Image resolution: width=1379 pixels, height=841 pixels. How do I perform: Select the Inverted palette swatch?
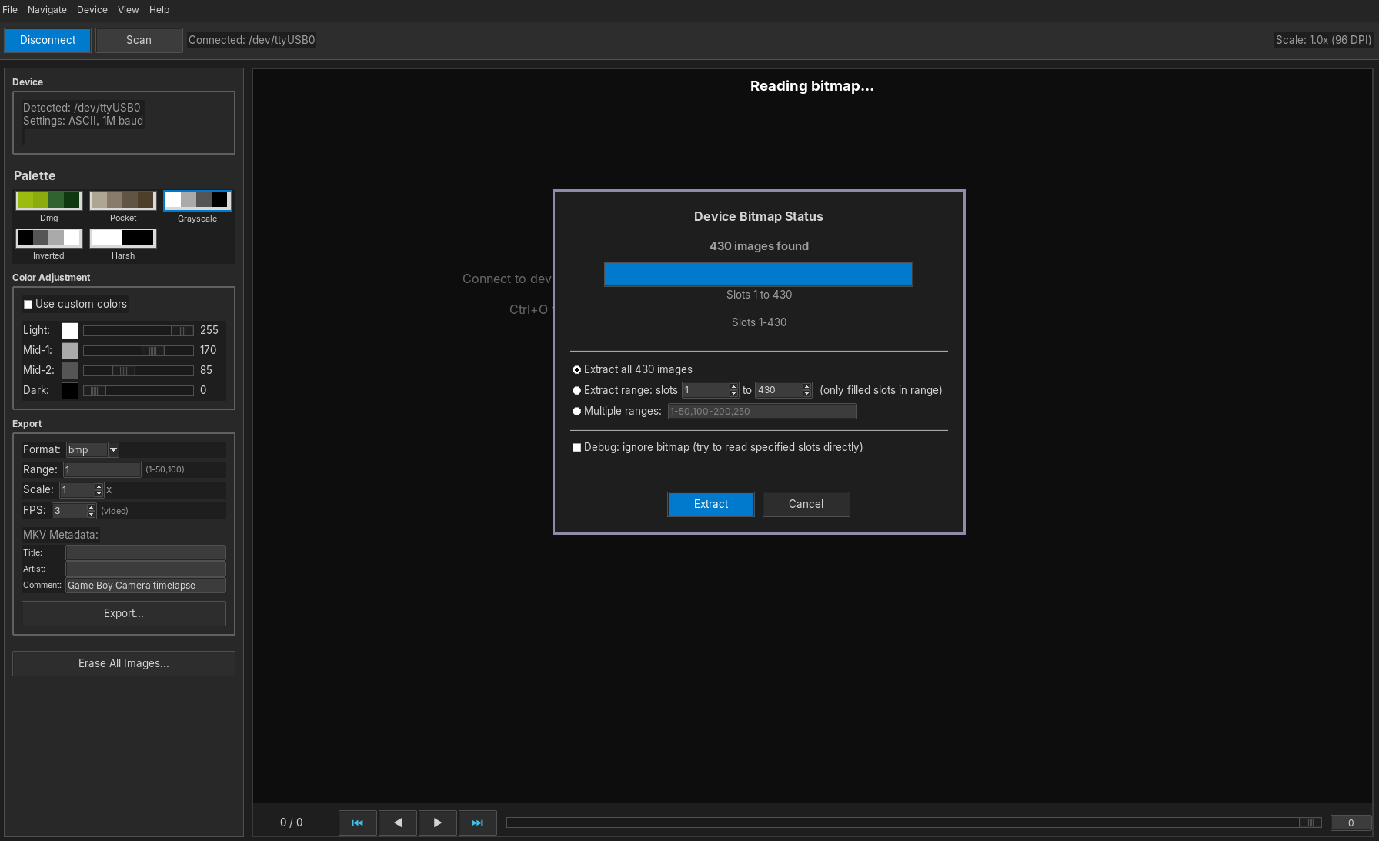(x=49, y=239)
